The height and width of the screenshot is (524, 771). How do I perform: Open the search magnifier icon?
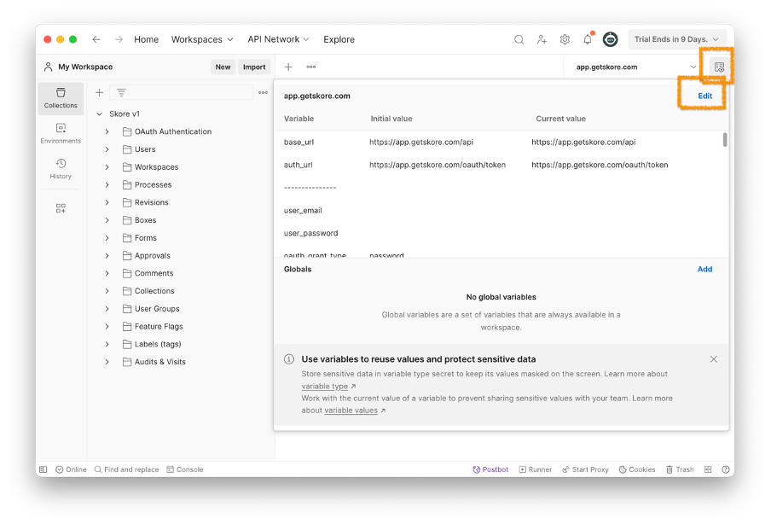tap(519, 39)
